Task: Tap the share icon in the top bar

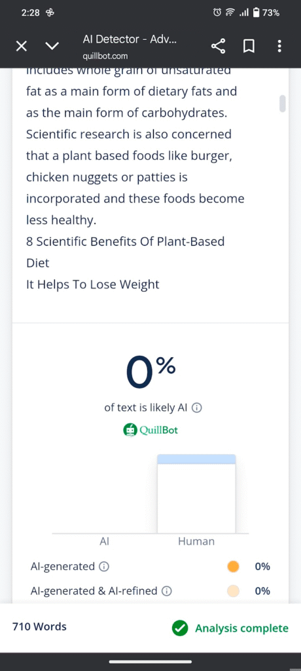Action: [x=218, y=47]
